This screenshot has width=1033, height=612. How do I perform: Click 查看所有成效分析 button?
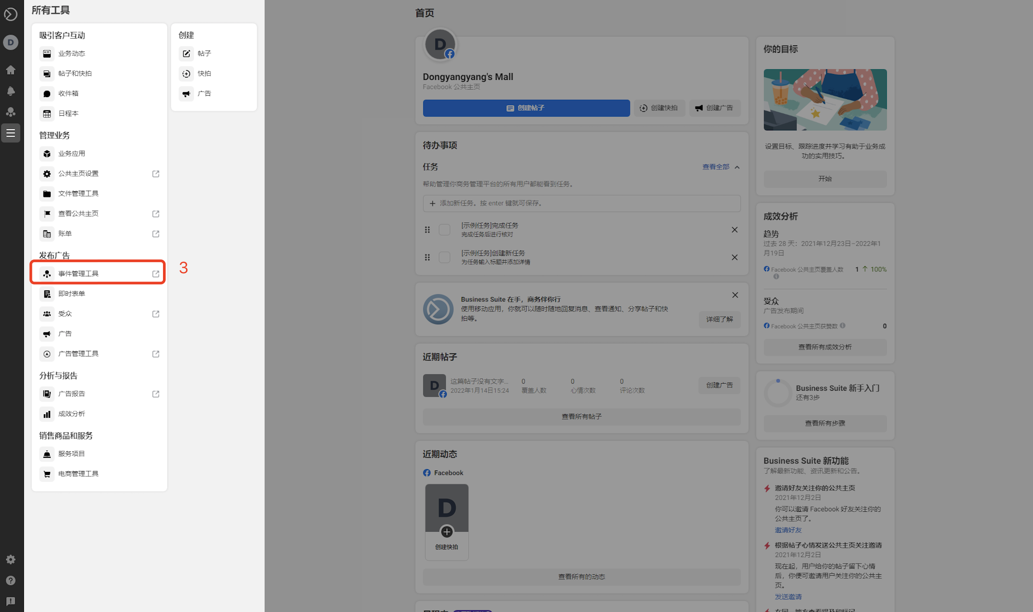825,347
